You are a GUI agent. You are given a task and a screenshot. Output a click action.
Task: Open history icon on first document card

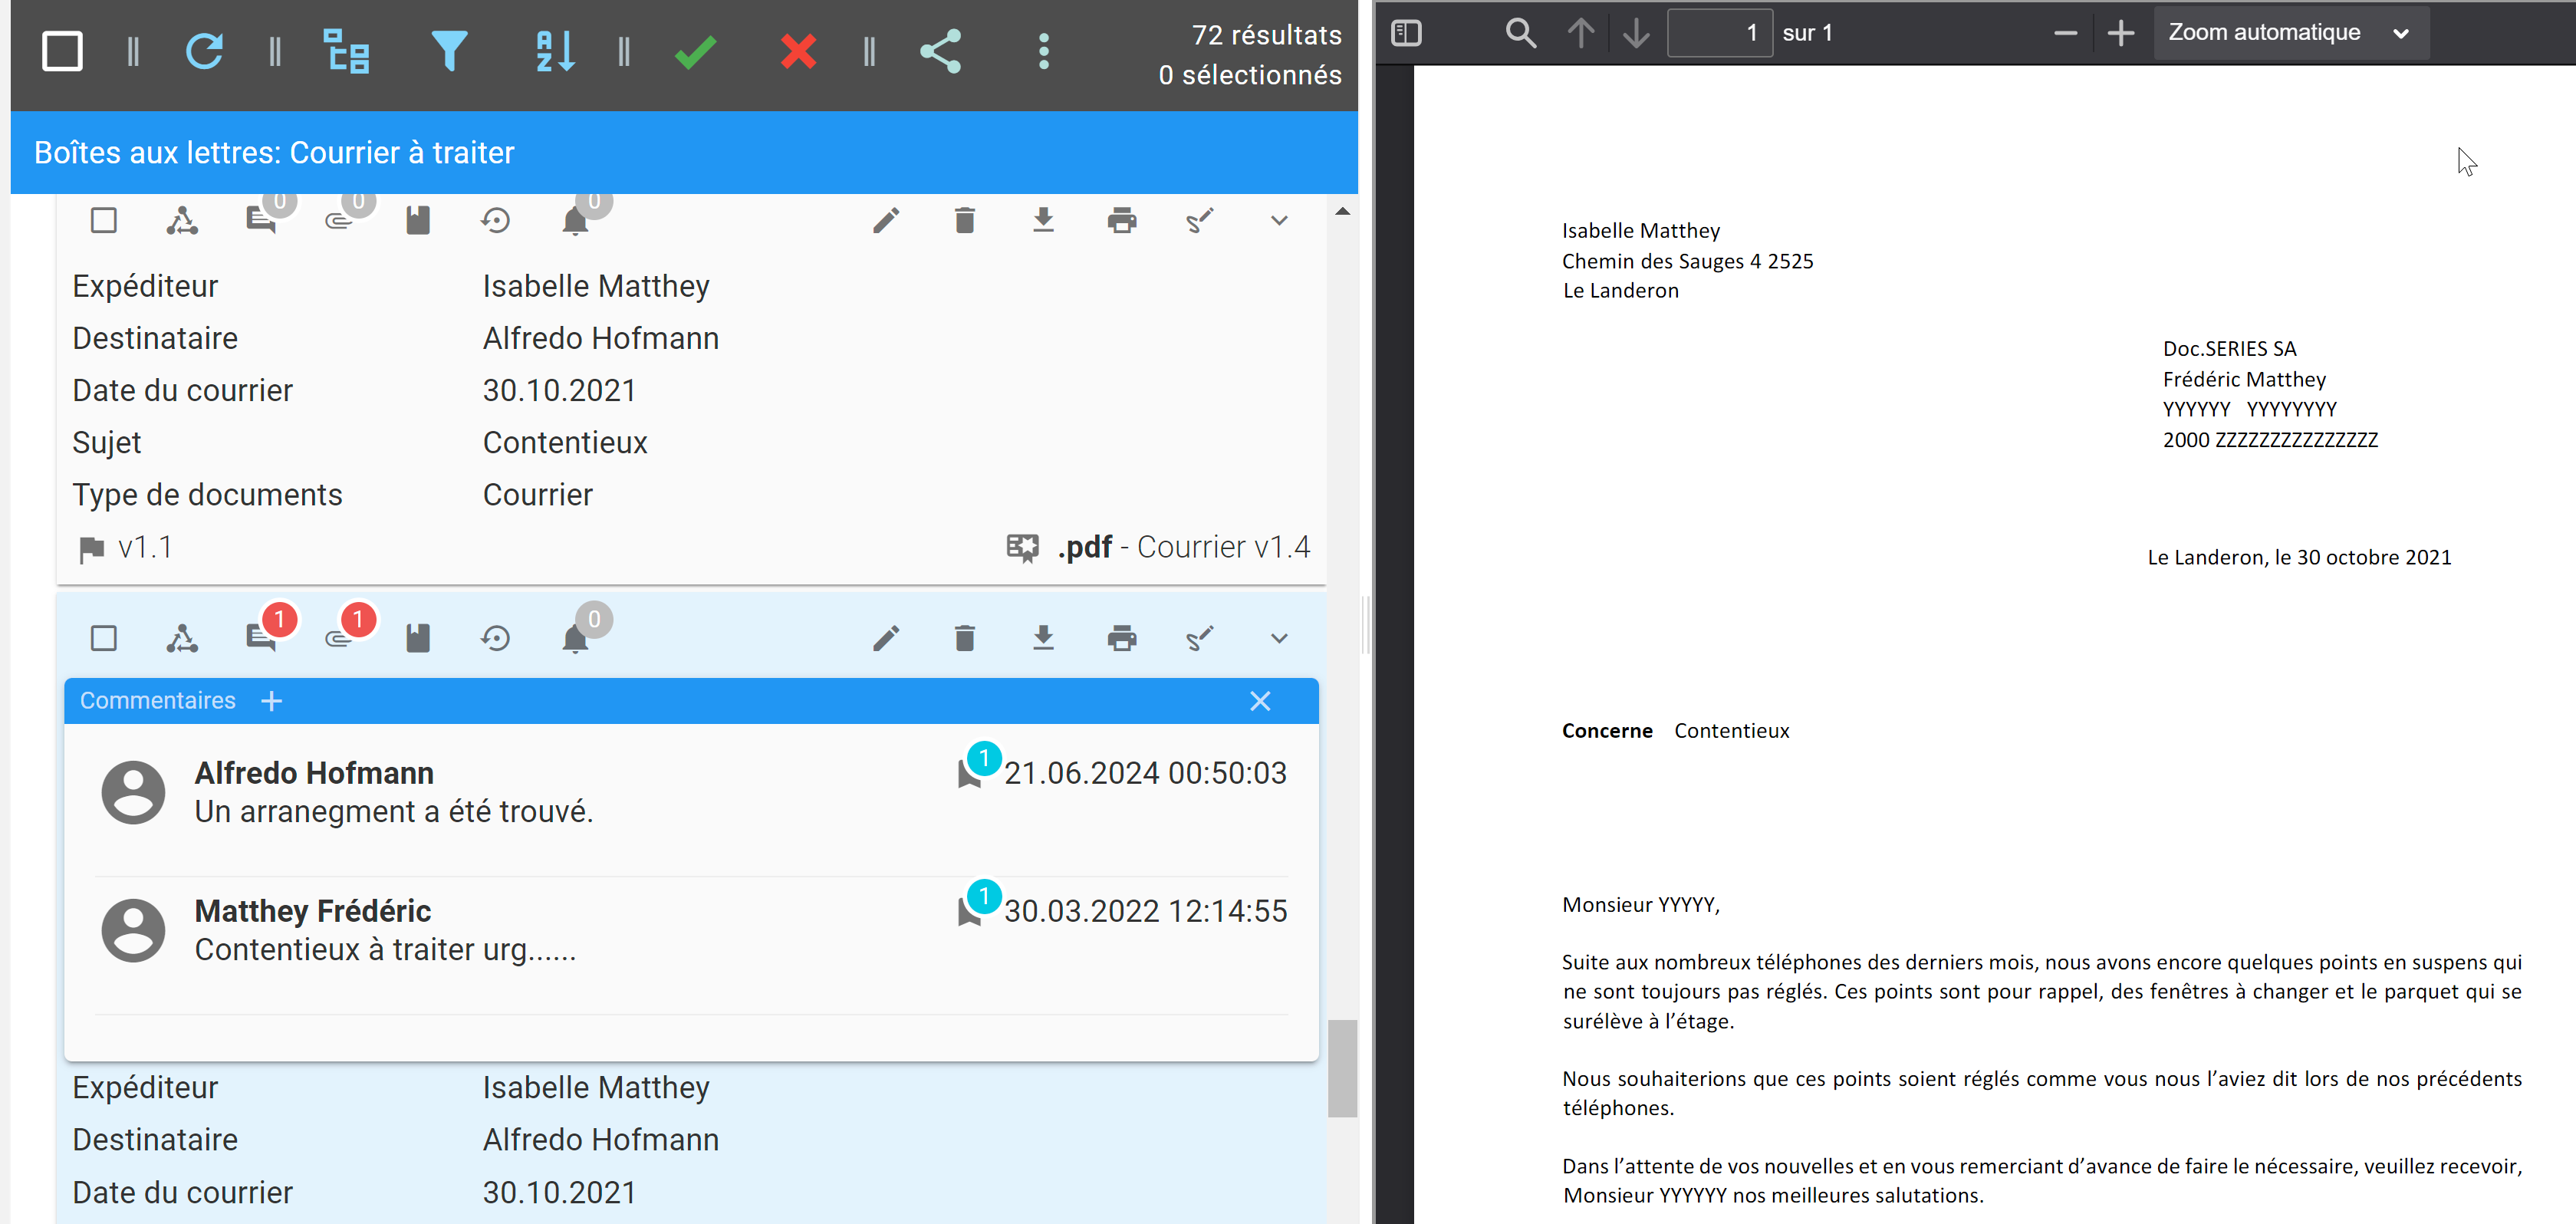point(496,220)
